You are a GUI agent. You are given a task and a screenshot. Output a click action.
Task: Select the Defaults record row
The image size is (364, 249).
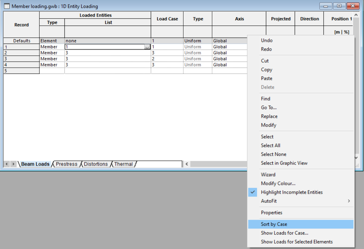coord(21,40)
